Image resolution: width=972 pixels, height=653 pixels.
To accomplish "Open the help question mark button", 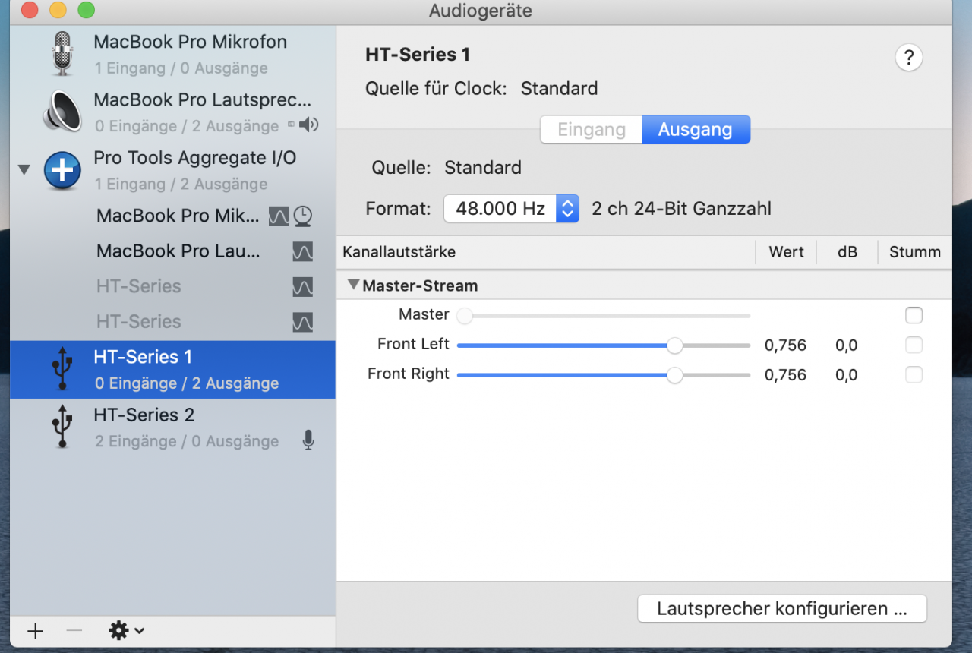I will click(909, 58).
